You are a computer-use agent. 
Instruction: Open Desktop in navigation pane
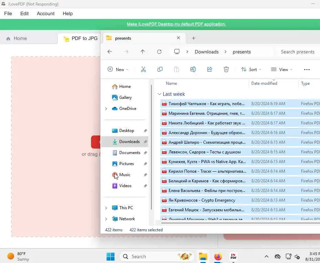[127, 131]
